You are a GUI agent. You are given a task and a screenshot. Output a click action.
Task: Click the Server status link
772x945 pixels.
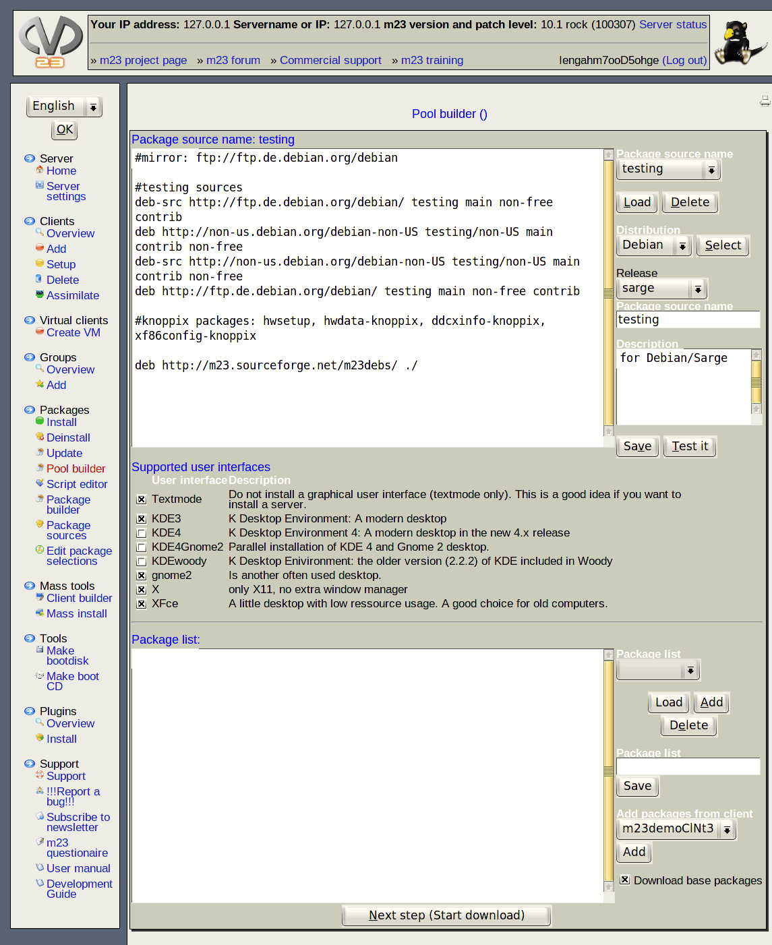coord(672,24)
